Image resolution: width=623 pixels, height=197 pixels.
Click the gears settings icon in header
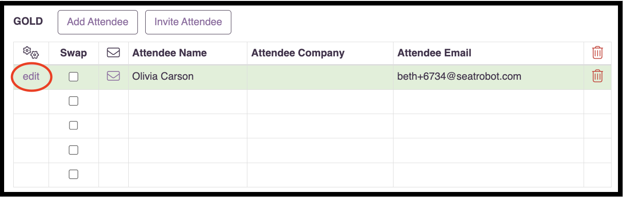coord(31,53)
